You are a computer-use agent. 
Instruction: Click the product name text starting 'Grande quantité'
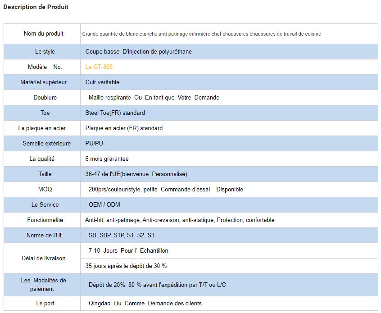[201, 34]
